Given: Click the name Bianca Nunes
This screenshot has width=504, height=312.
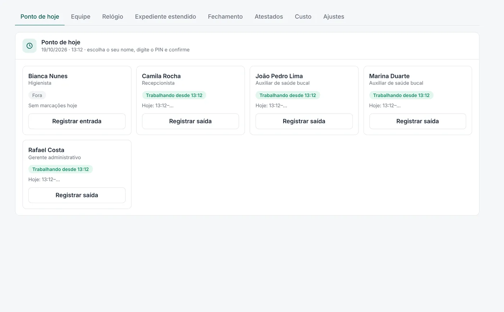Looking at the screenshot, I should (48, 76).
